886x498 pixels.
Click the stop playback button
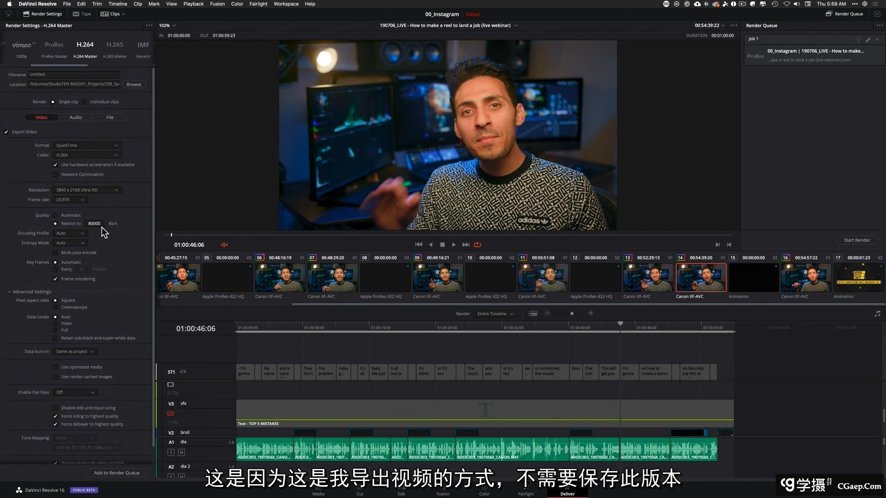442,245
